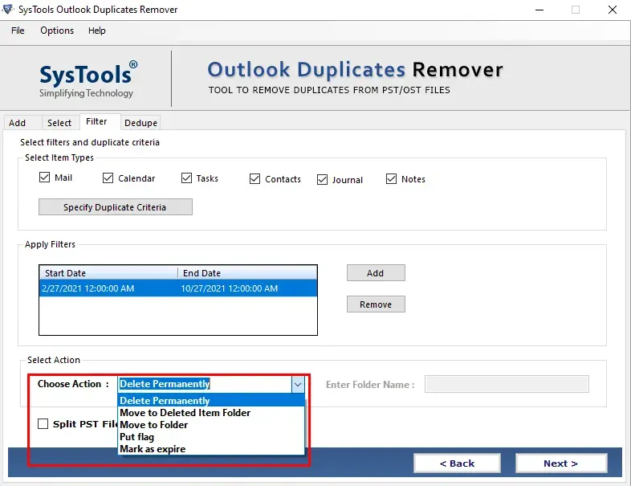The image size is (631, 486).
Task: Click the SysTools logo in header
Action: pyautogui.click(x=88, y=80)
